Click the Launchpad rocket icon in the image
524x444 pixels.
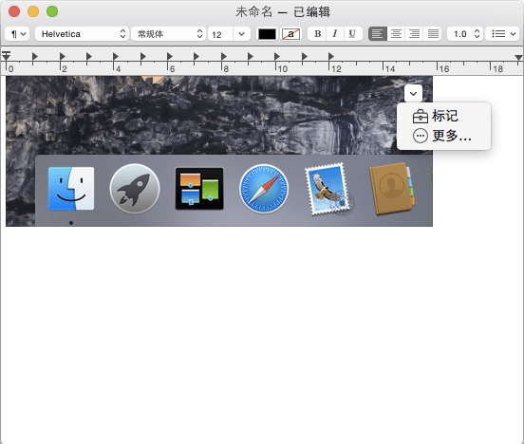tap(135, 189)
